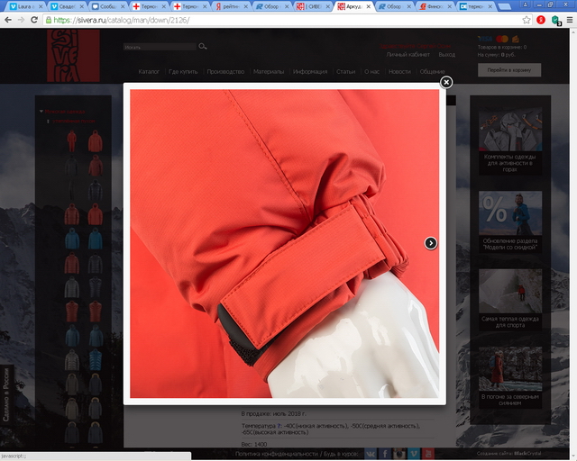Close the Аркуд active tab
Image resolution: width=577 pixels, height=461 pixels.
coord(368,6)
